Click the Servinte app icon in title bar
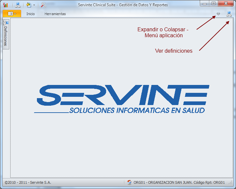Image resolution: width=236 pixels, height=189 pixels. [x=5, y=5]
